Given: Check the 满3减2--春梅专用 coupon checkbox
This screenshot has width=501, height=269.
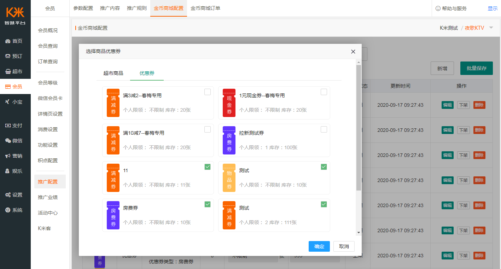Looking at the screenshot, I should click(x=208, y=92).
